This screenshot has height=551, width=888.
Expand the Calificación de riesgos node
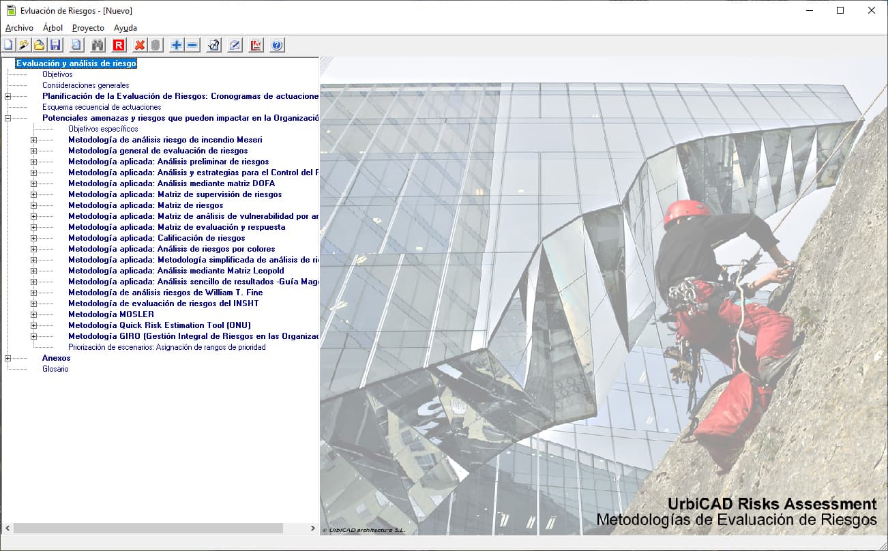coord(33,238)
